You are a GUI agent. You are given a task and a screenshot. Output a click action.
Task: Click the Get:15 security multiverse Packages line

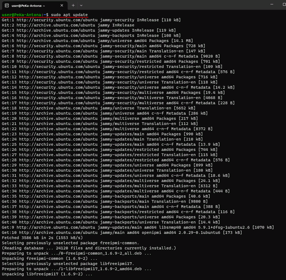[x=113, y=93]
